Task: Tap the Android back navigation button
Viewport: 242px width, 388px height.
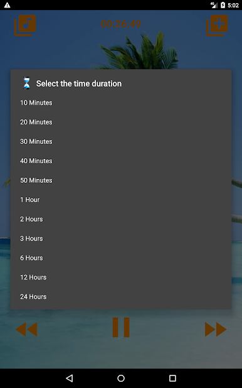Action: click(x=70, y=378)
